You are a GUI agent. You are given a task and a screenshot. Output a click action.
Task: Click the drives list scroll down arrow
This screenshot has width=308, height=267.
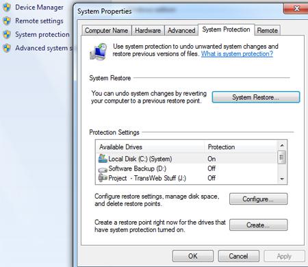point(282,179)
